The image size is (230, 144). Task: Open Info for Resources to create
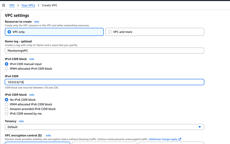click(x=37, y=22)
